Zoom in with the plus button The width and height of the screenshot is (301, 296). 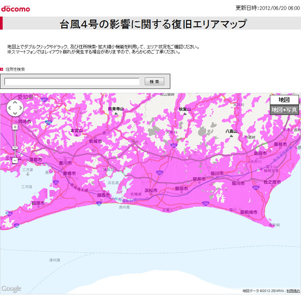pos(15,127)
